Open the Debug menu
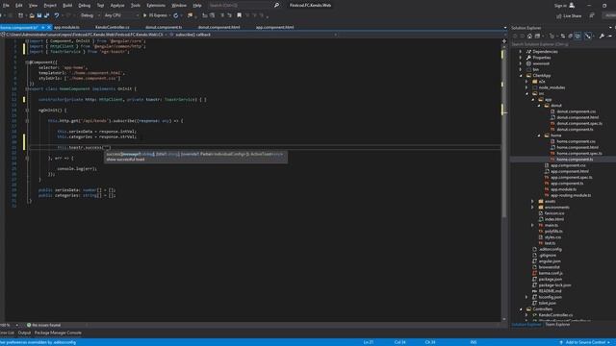Viewport: 616px width, 346px height. pos(84,6)
